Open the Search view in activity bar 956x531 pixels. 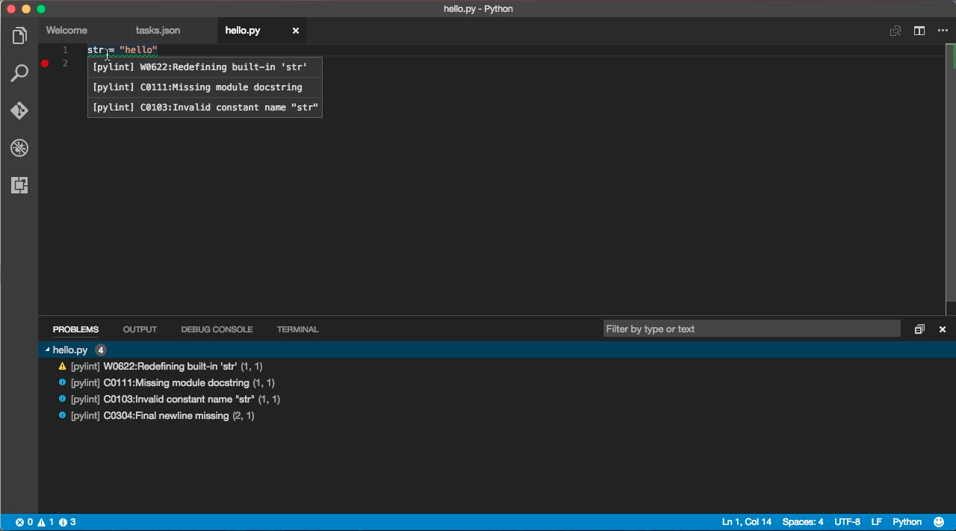19,73
